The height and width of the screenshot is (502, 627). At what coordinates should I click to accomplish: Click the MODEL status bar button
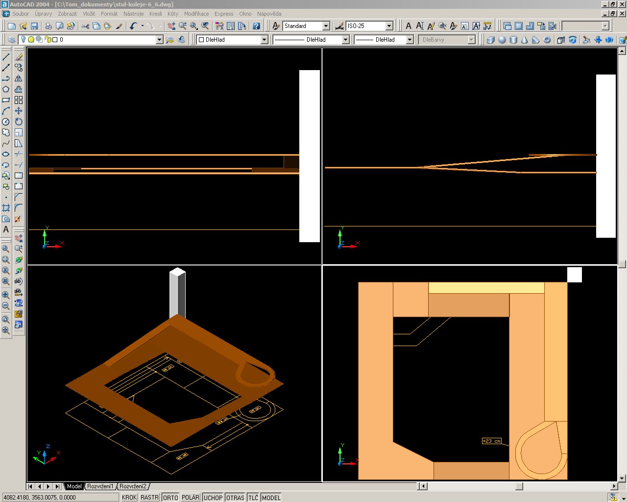click(271, 498)
